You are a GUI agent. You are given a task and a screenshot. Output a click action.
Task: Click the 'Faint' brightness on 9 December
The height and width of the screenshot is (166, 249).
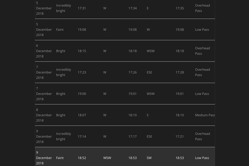pyautogui.click(x=60, y=158)
